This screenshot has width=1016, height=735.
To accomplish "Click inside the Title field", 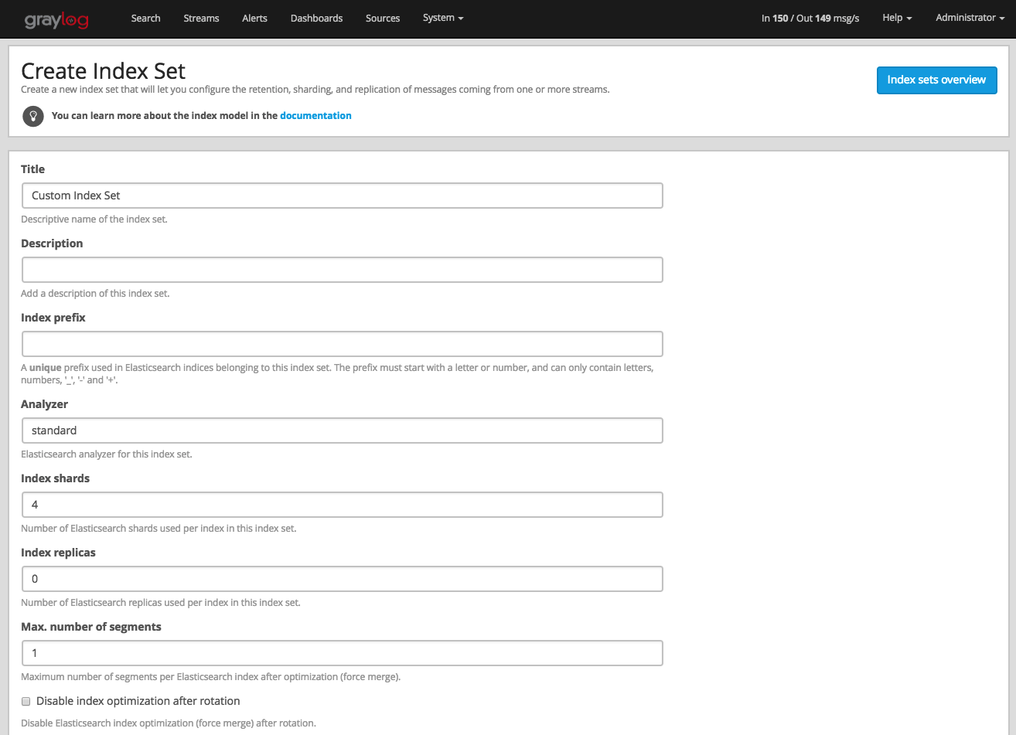I will [342, 195].
